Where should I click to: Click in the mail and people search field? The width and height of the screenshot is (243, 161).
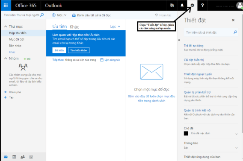pyautogui.click(x=22, y=15)
